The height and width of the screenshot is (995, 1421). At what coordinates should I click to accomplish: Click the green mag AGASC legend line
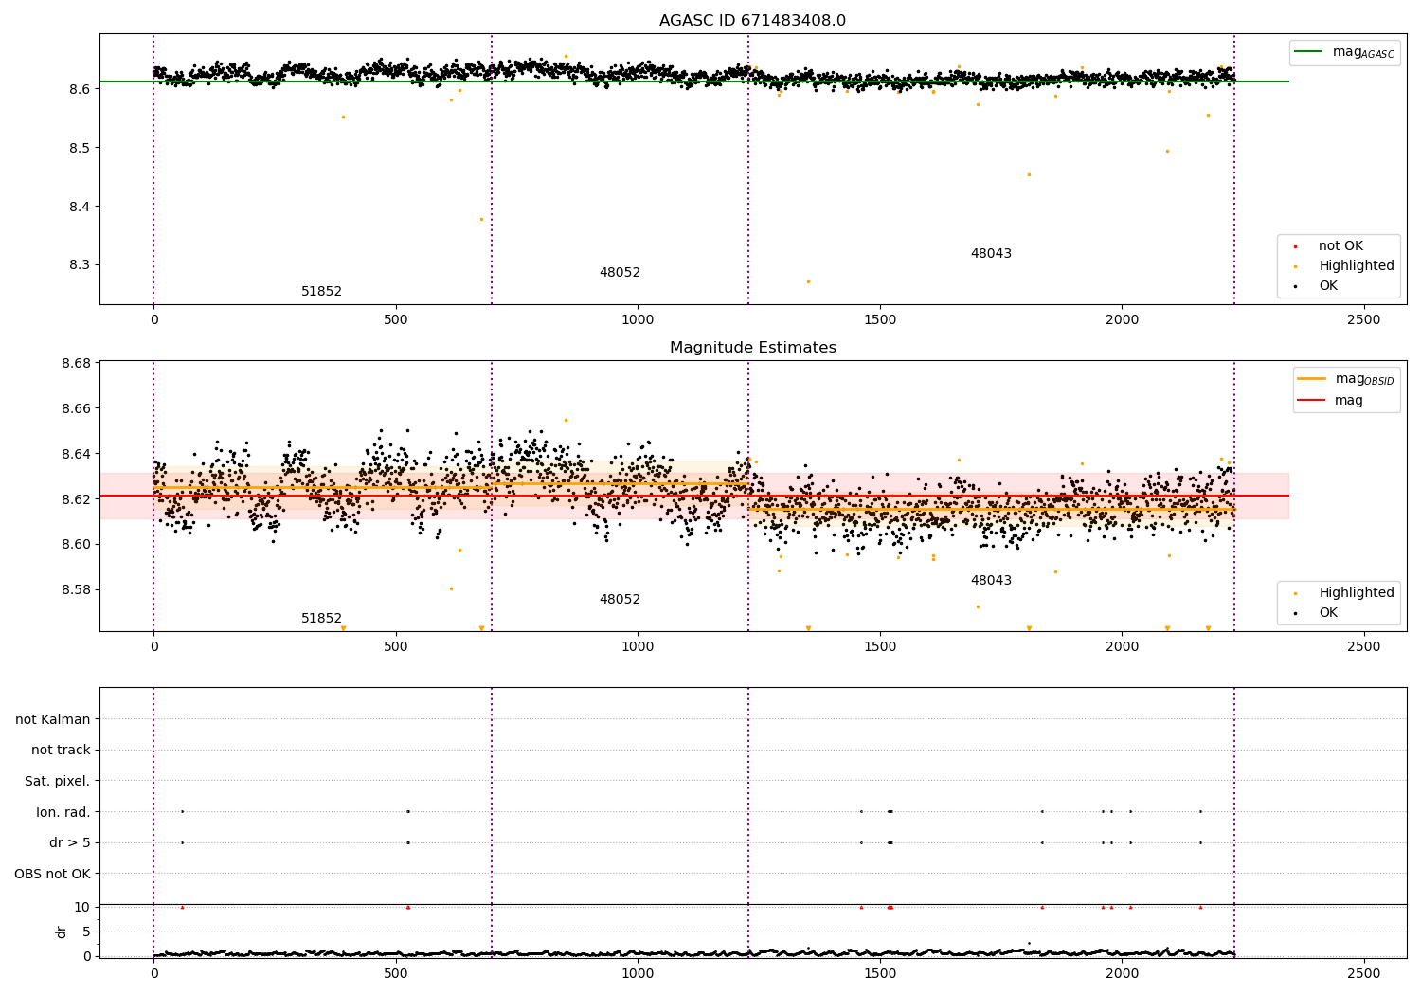click(1308, 52)
